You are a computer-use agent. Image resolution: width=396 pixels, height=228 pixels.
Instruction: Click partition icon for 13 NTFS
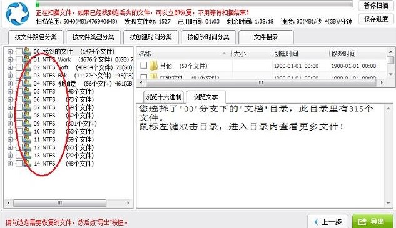28,156
